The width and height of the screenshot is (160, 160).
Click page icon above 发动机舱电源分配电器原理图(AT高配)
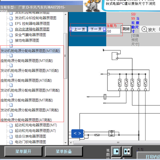click(x=11, y=105)
